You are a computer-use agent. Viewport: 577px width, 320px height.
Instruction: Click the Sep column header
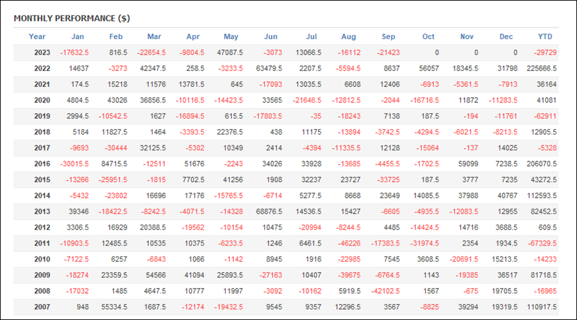click(389, 36)
